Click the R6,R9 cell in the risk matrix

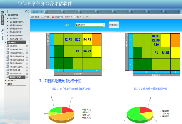click(87, 51)
